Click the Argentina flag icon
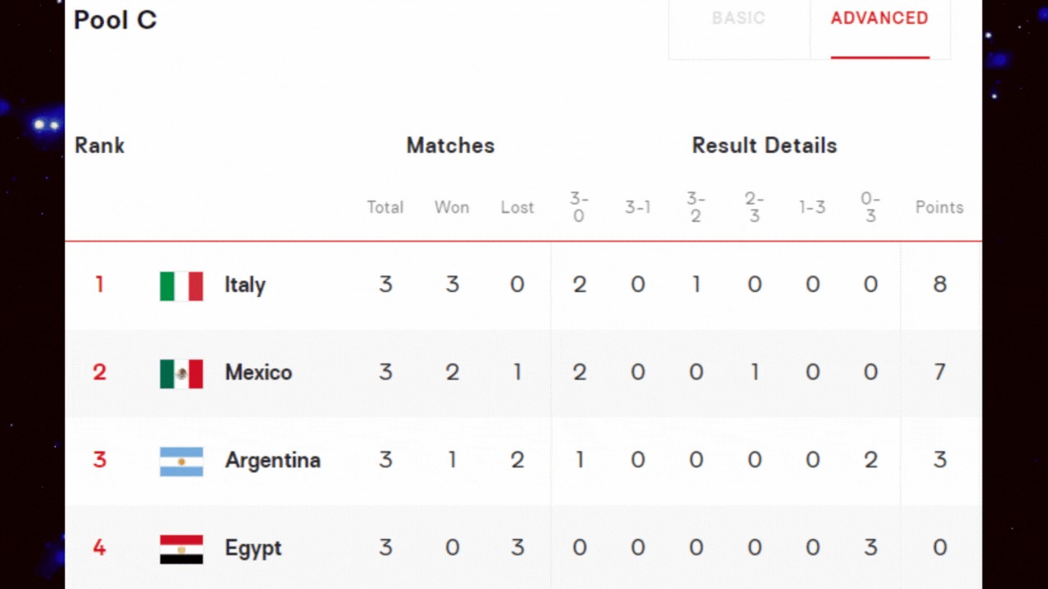The height and width of the screenshot is (589, 1048). tap(181, 461)
